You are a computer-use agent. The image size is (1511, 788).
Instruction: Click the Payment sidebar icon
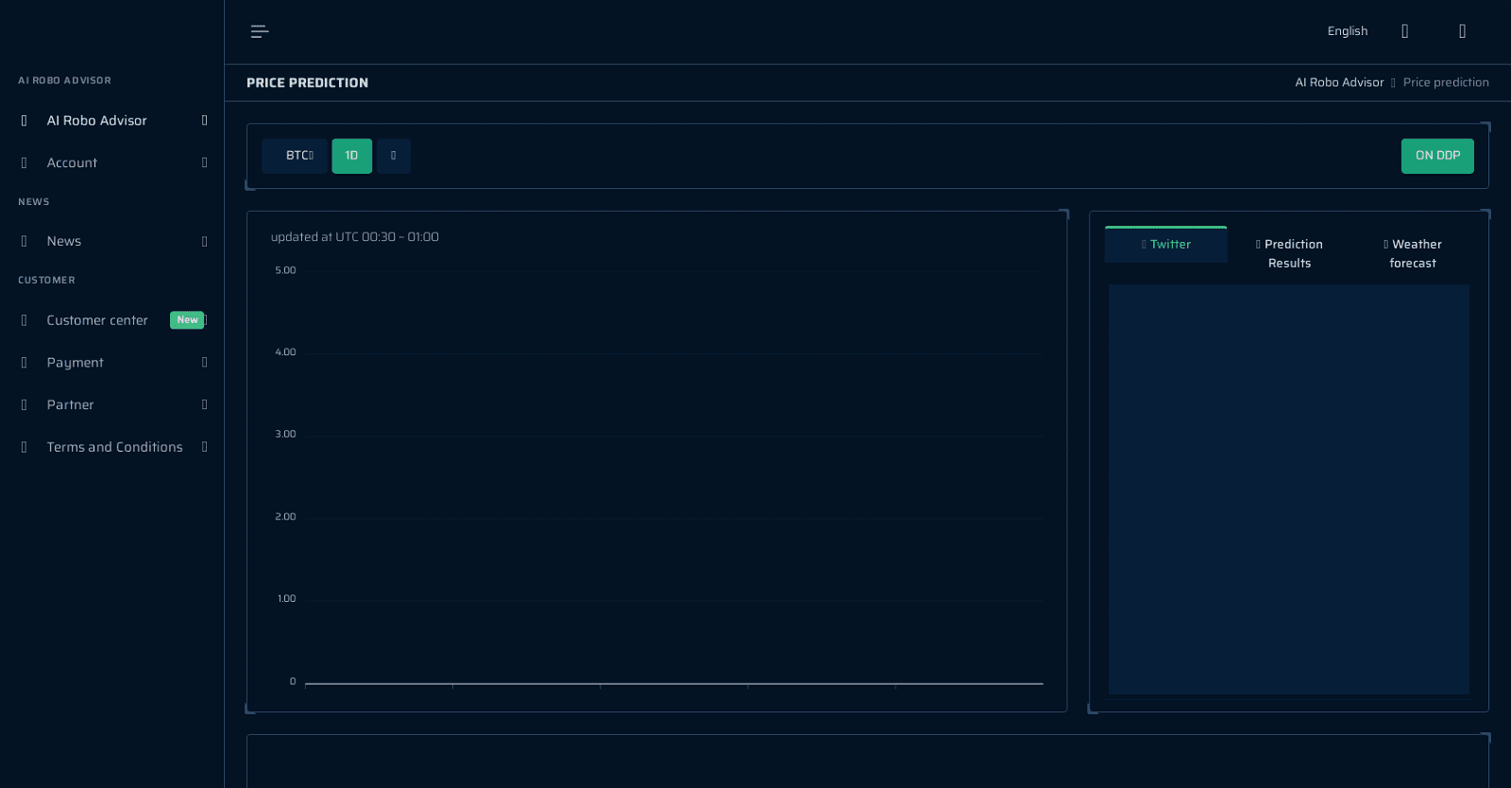[x=24, y=363]
